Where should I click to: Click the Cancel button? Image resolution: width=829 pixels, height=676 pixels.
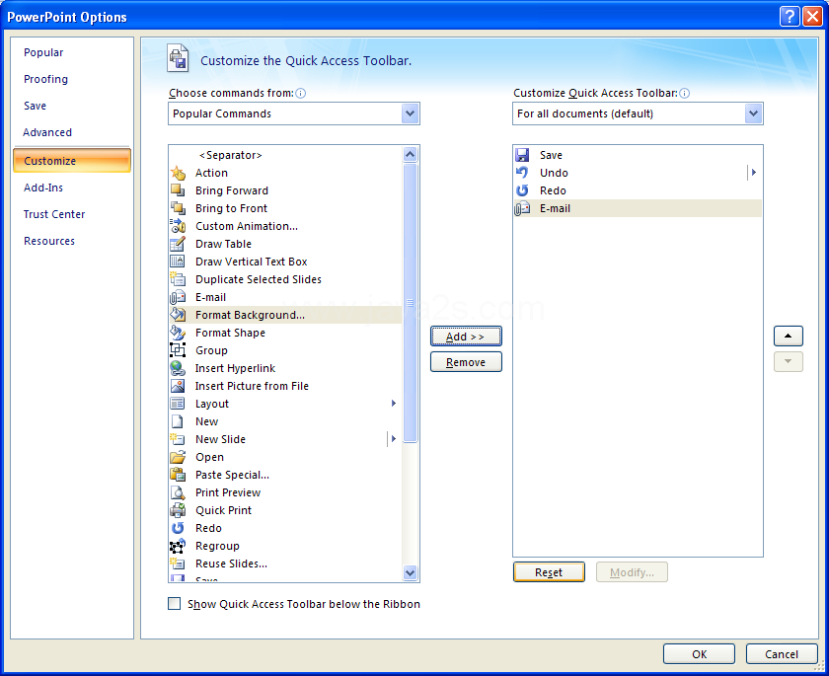(x=782, y=654)
